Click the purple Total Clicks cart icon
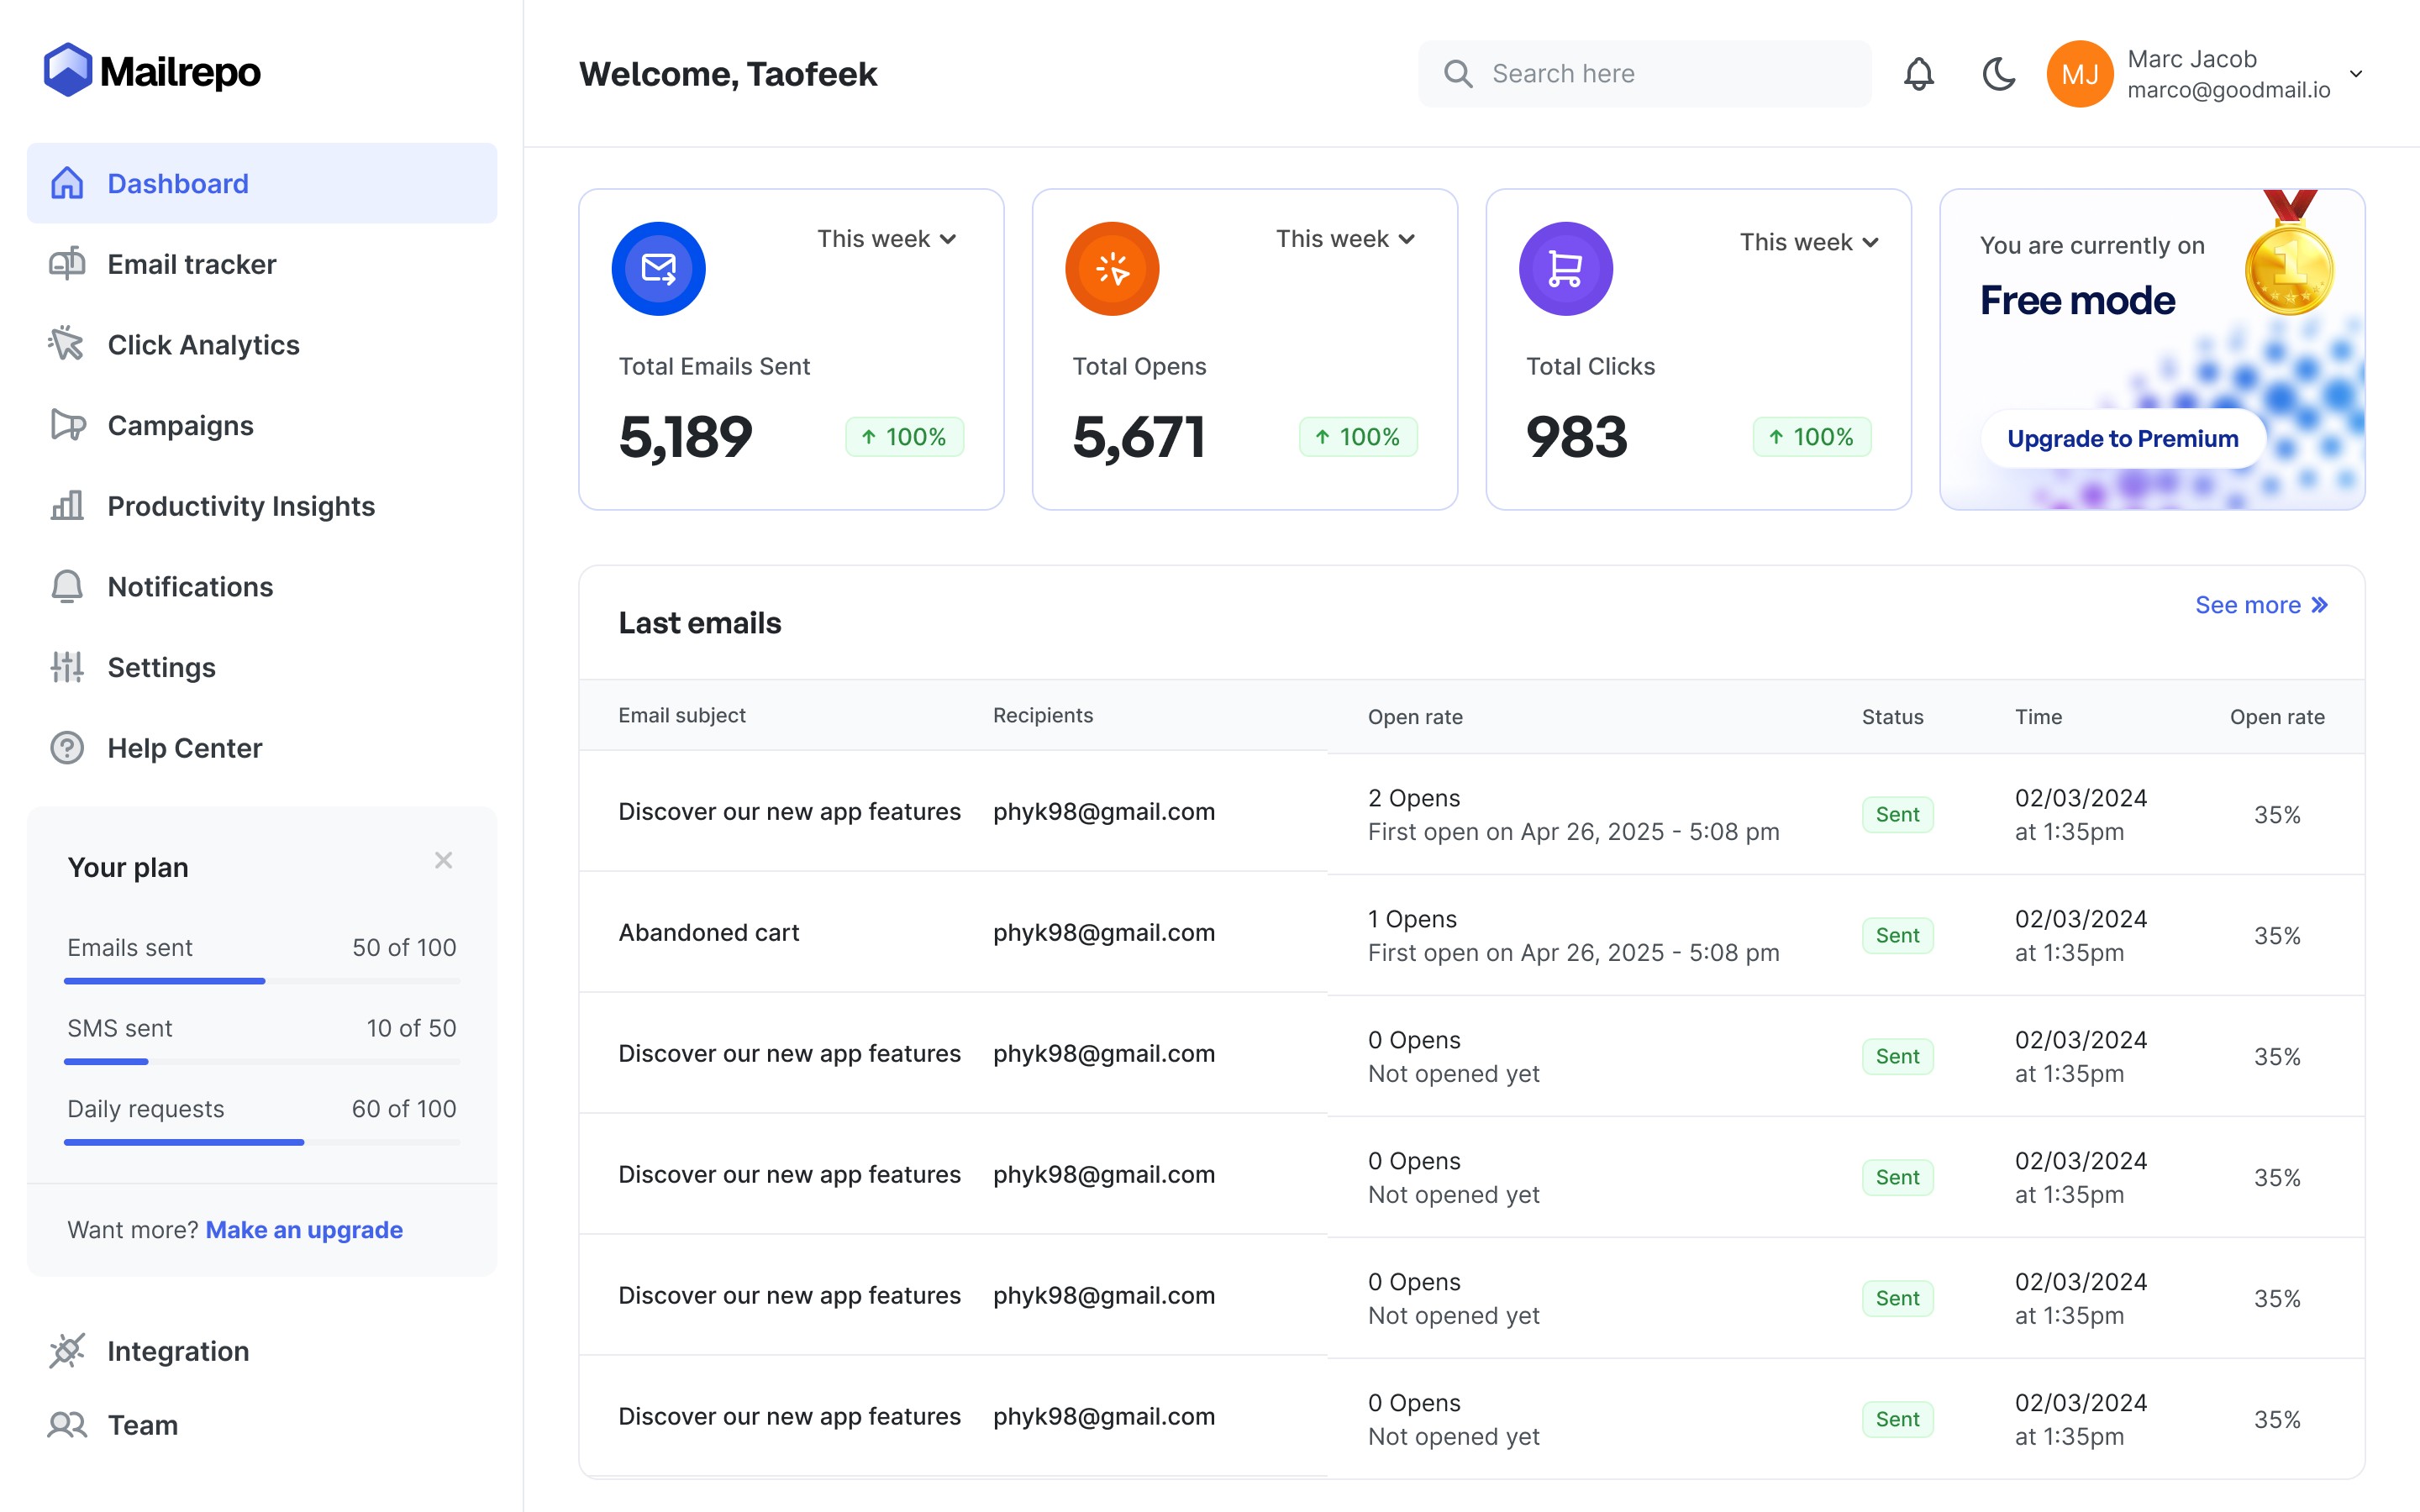Image resolution: width=2420 pixels, height=1512 pixels. coord(1565,268)
